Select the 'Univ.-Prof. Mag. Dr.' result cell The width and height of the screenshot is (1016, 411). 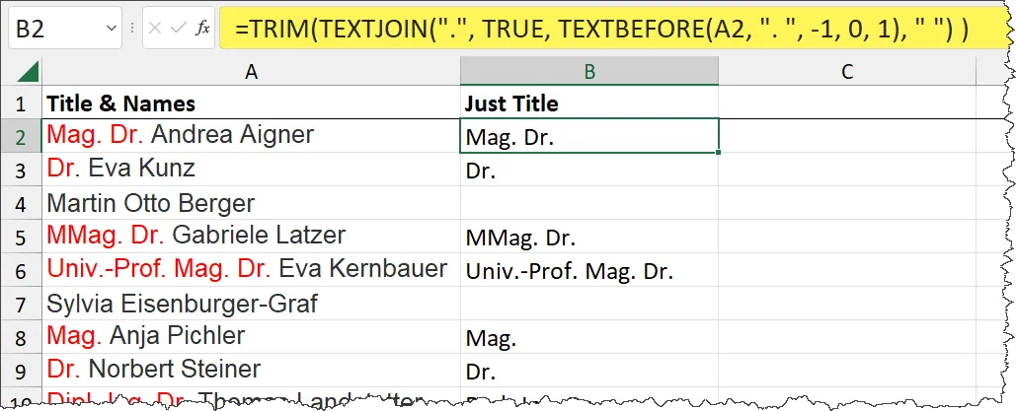coord(588,270)
